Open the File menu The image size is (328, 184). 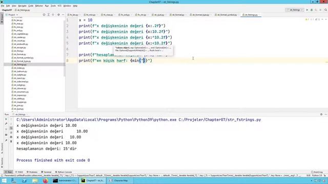[x=3, y=6]
